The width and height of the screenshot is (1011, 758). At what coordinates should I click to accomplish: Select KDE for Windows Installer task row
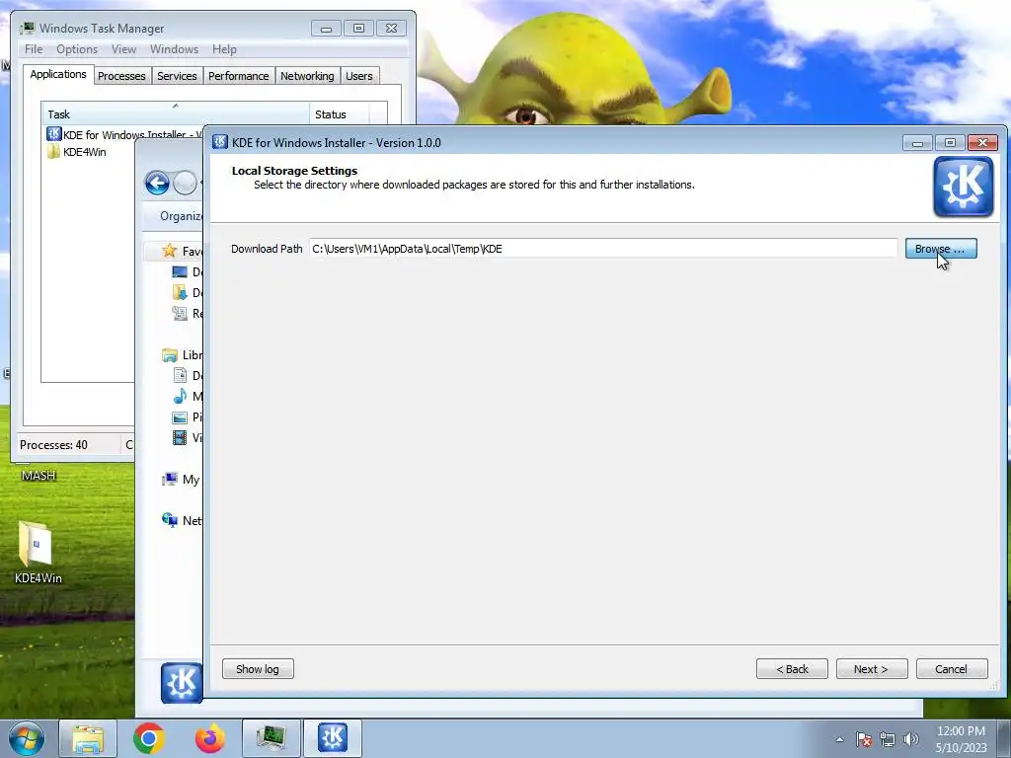point(123,134)
